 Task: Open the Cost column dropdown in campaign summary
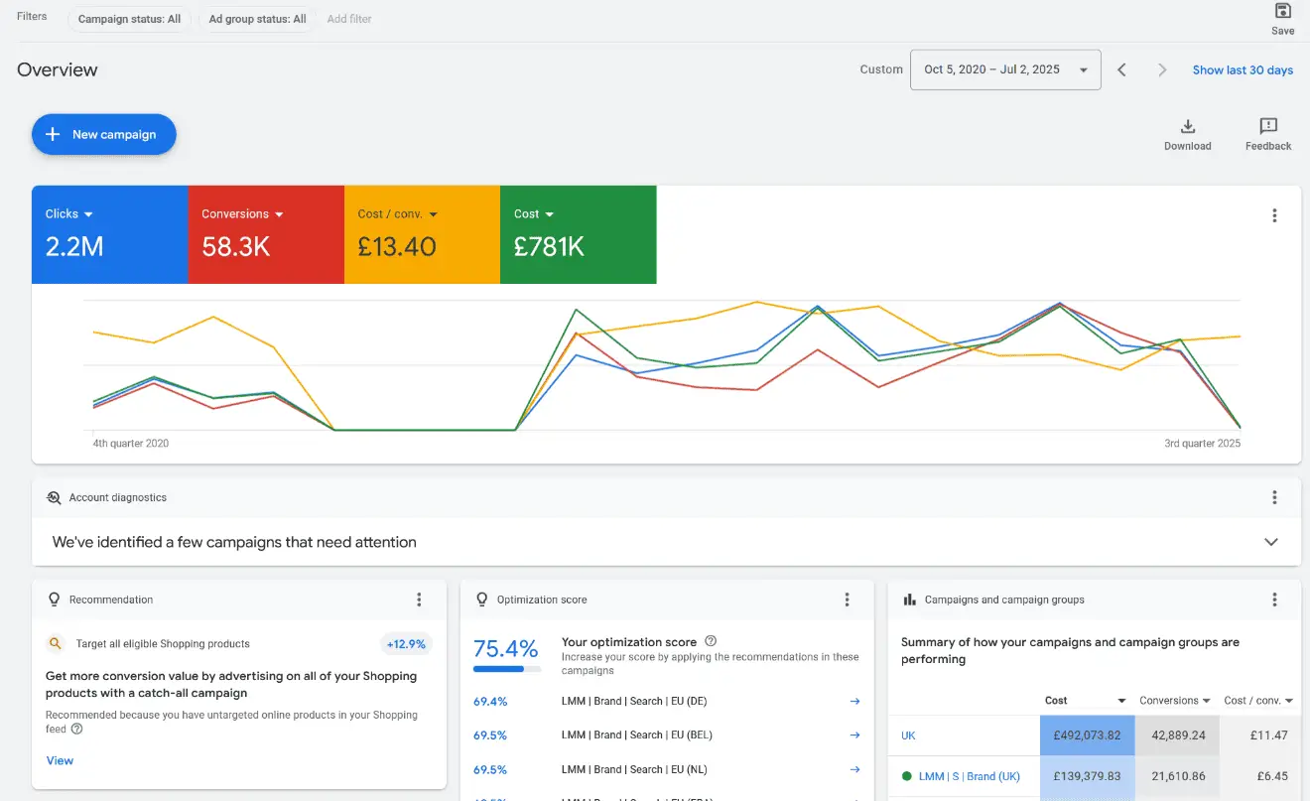pyautogui.click(x=1122, y=700)
